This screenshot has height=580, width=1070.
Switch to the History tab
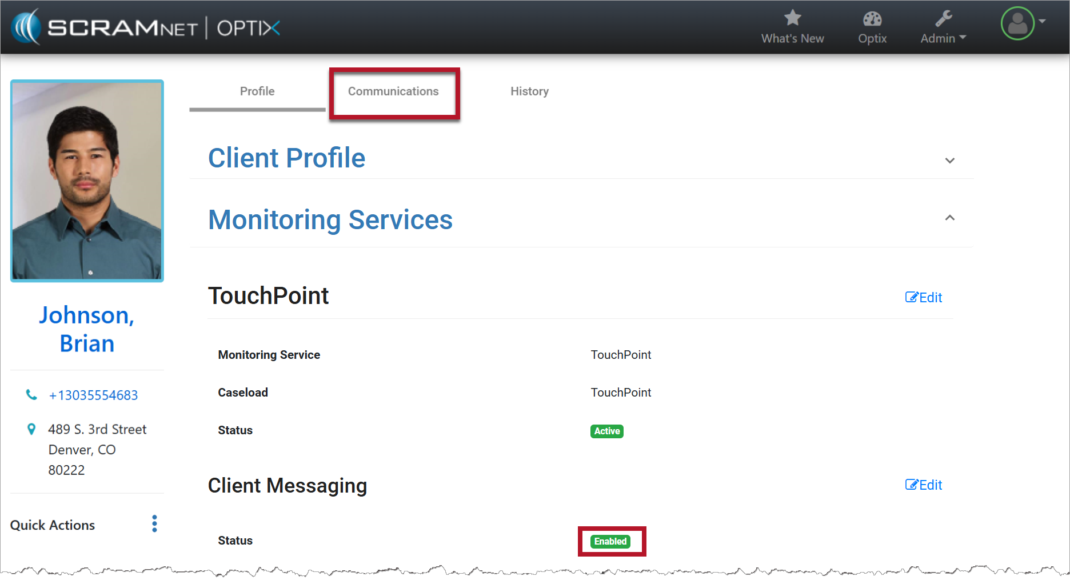tap(529, 91)
